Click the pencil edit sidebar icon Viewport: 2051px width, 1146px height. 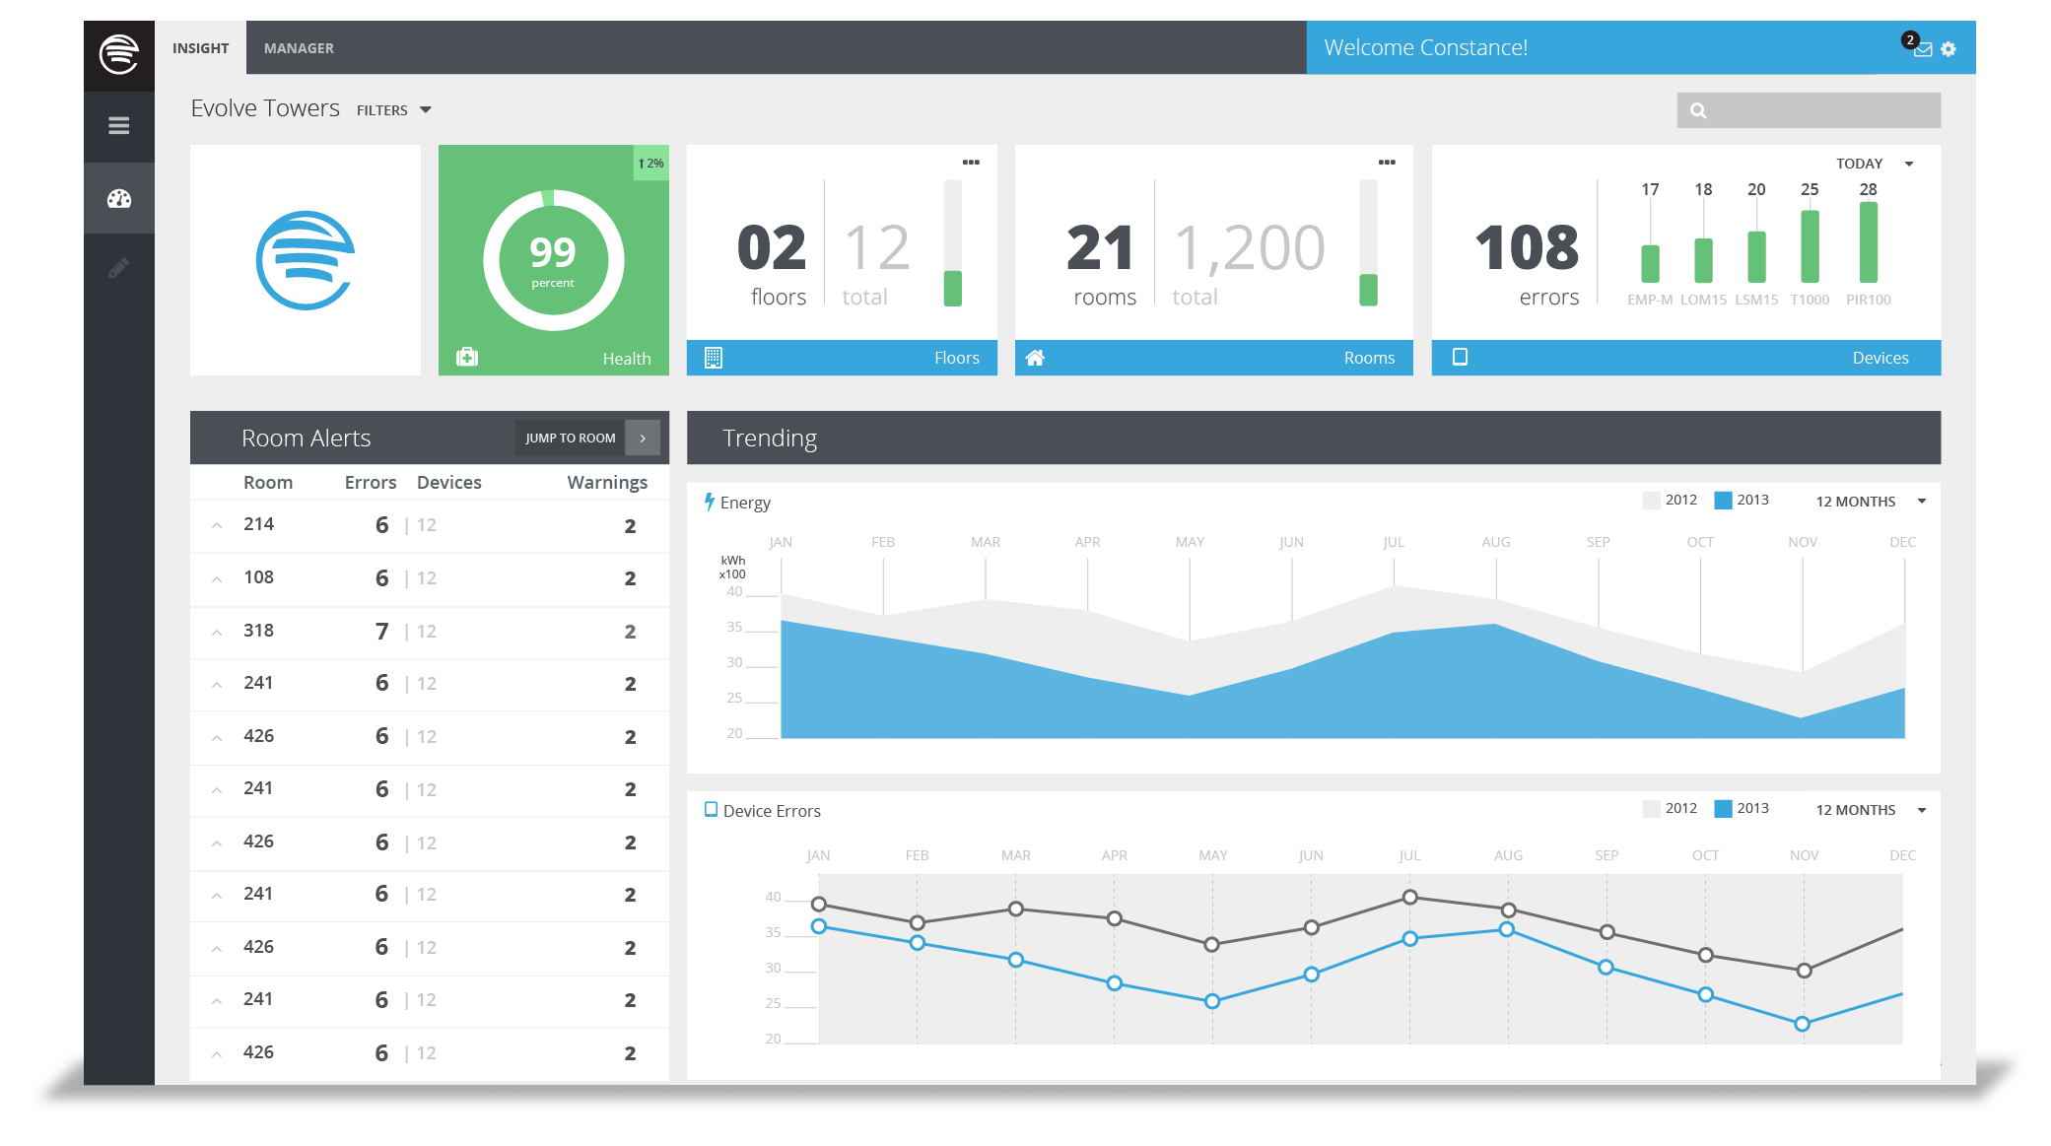pyautogui.click(x=118, y=268)
